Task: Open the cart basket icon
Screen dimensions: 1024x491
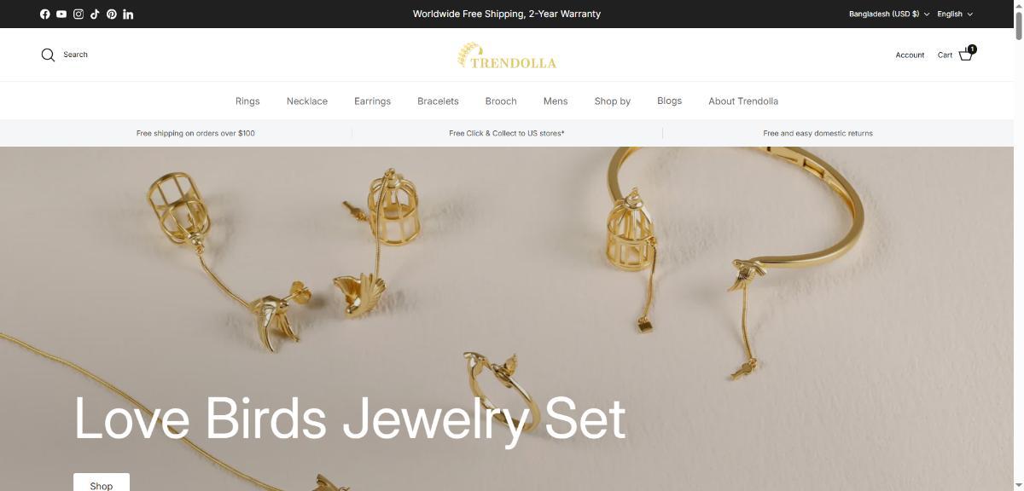Action: click(x=967, y=54)
